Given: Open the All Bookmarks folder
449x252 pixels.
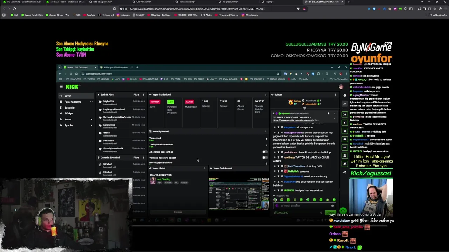Looking at the screenshot, I should coord(438,15).
